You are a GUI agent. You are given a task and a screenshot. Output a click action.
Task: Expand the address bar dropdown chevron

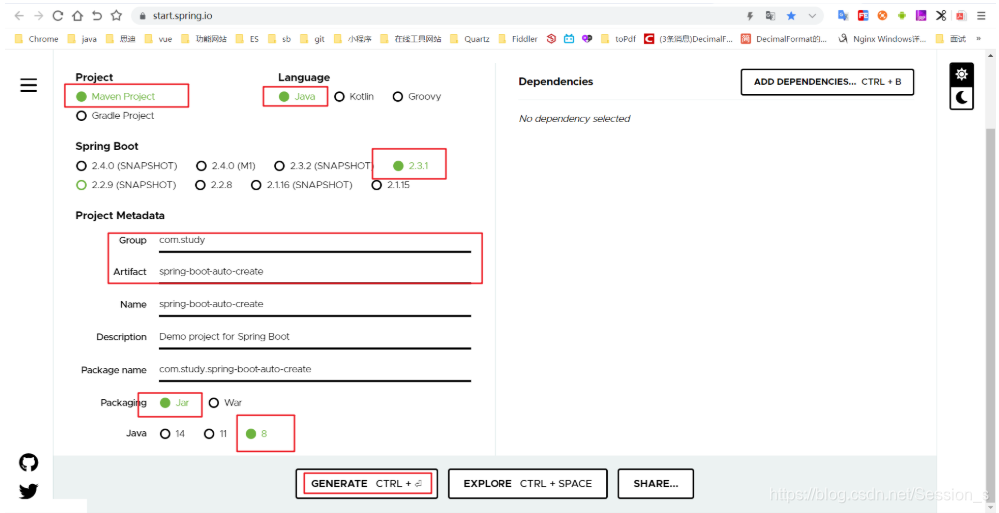click(x=812, y=16)
